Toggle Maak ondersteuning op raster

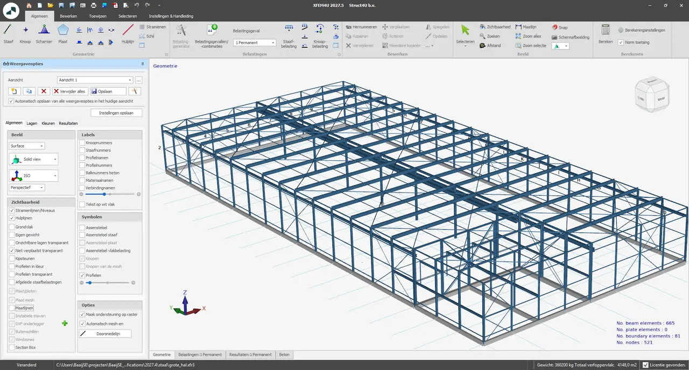click(82, 315)
